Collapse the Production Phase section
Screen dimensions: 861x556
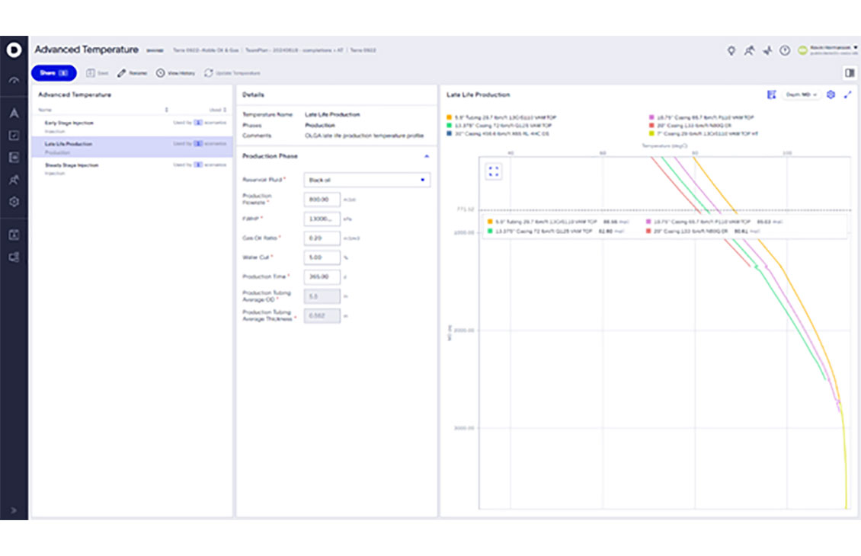click(x=426, y=156)
